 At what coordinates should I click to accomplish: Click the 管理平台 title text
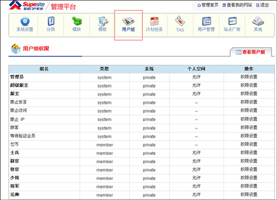pos(64,7)
